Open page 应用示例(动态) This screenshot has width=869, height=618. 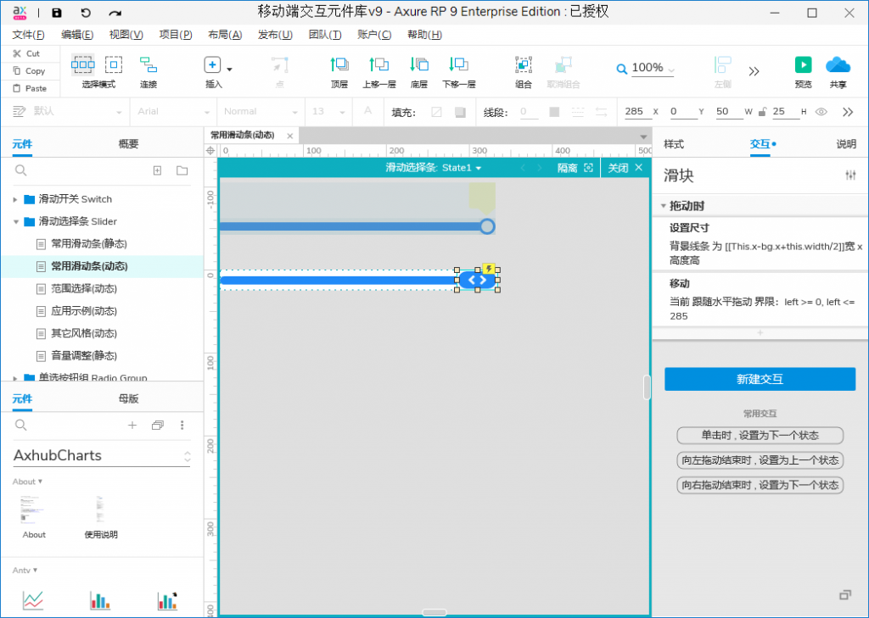coord(84,310)
